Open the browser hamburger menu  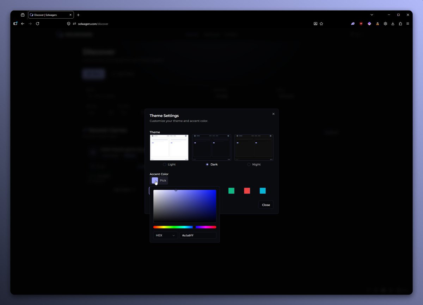[x=408, y=24]
